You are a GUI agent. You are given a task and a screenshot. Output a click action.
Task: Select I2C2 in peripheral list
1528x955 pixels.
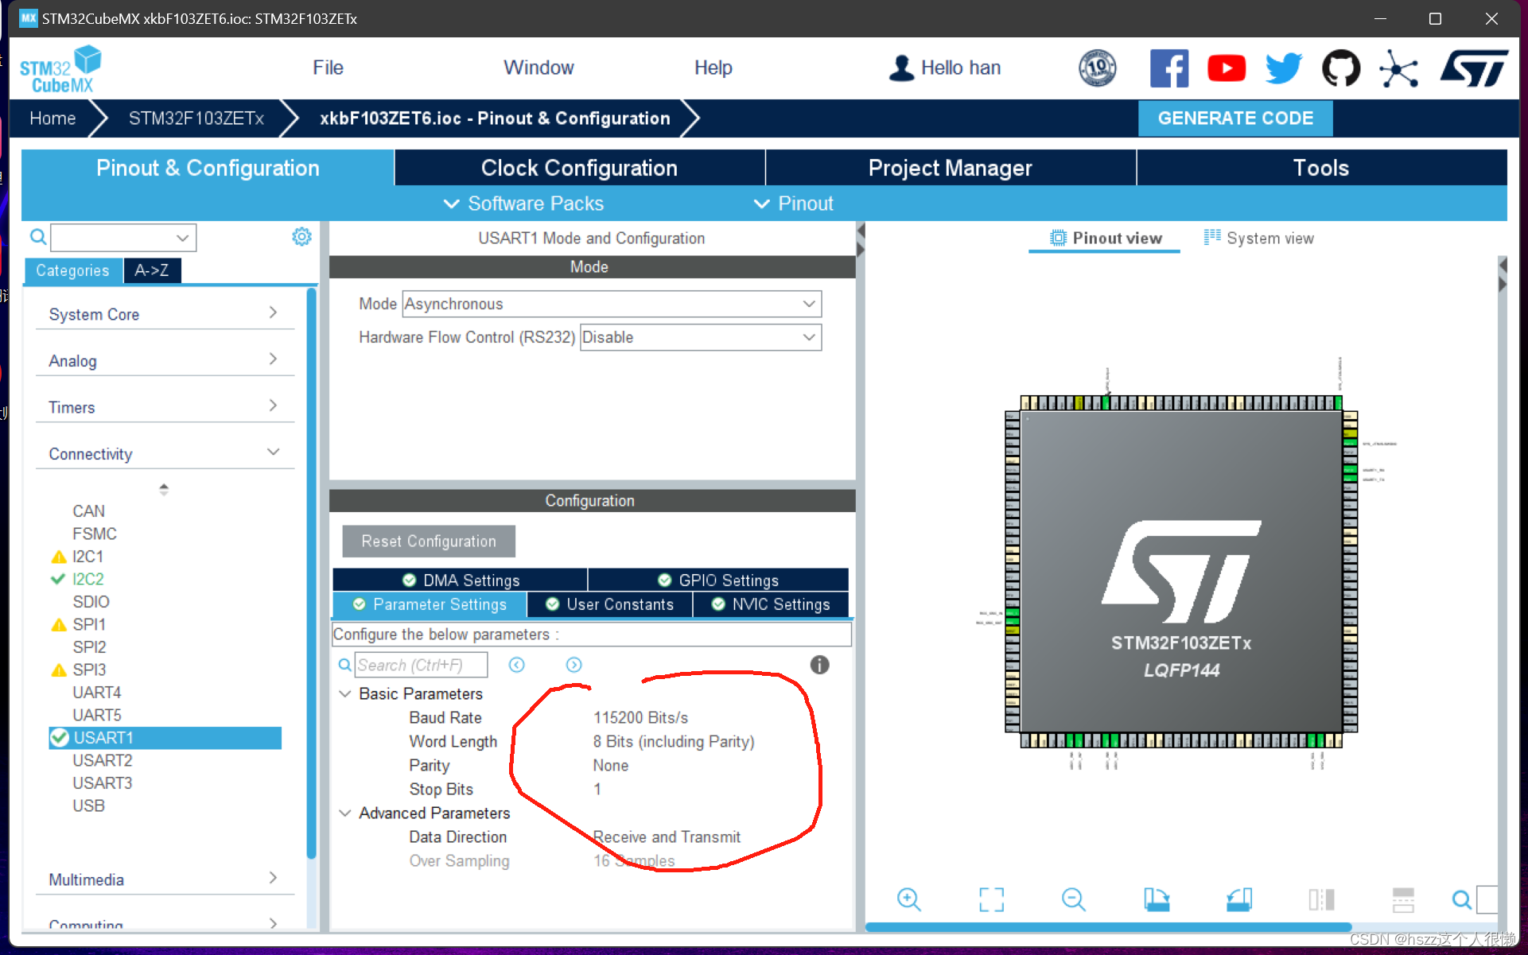pyautogui.click(x=87, y=579)
